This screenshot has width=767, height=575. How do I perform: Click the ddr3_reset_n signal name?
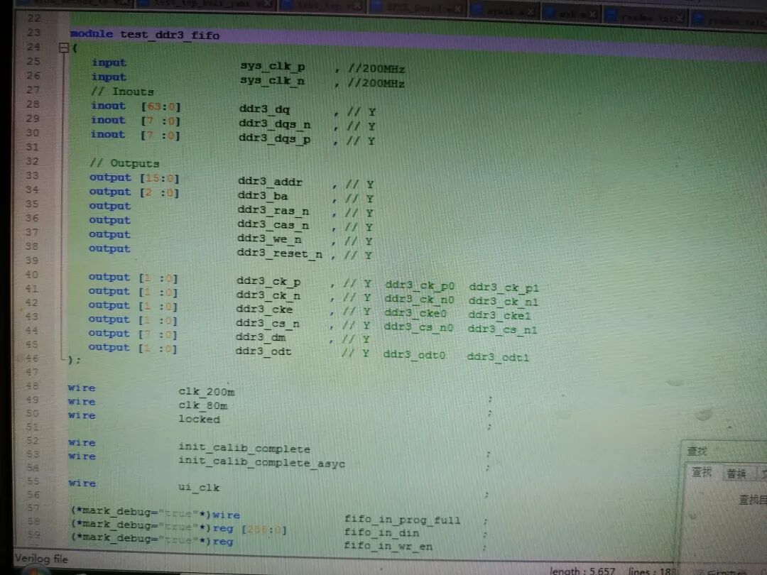coord(279,253)
